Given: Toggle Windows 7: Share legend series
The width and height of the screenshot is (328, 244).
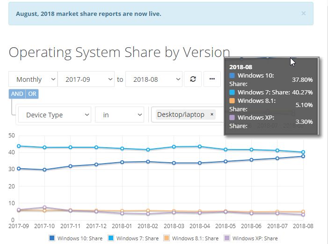Looking at the screenshot, I should [133, 238].
